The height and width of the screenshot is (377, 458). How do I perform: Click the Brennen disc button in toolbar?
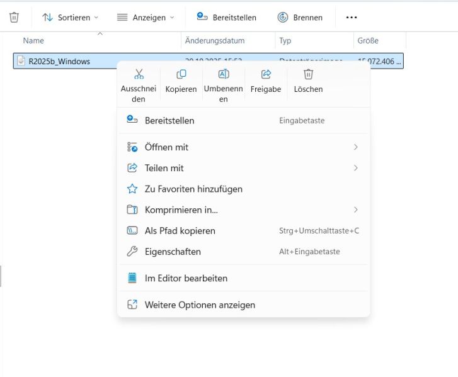301,18
